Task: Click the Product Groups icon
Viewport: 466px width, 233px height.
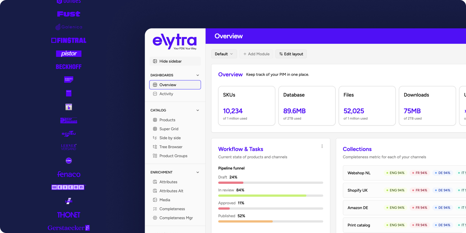Action: pos(155,156)
